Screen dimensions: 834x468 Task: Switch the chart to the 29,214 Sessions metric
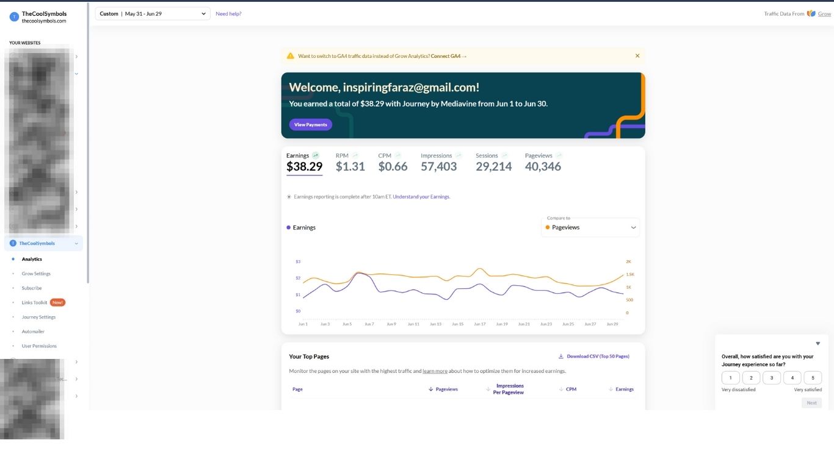click(493, 166)
